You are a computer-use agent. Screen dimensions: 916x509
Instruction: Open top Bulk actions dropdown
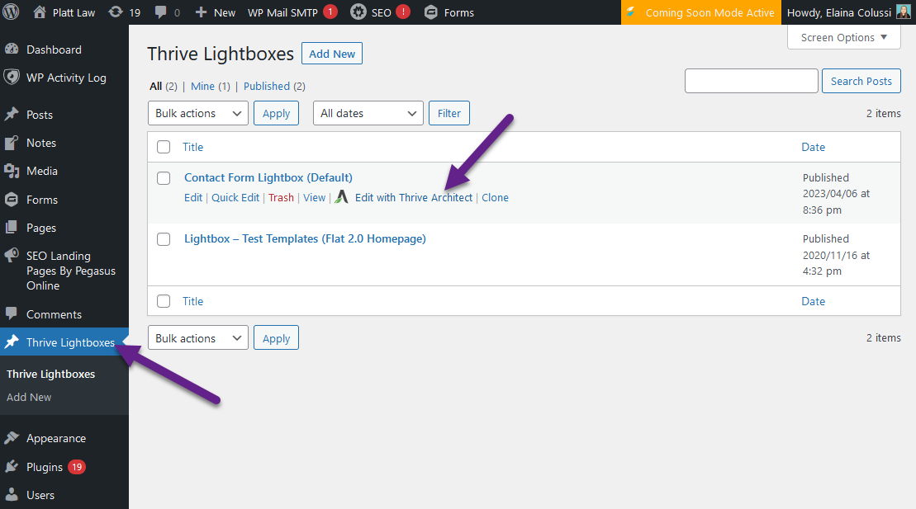click(198, 113)
